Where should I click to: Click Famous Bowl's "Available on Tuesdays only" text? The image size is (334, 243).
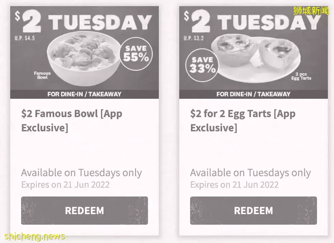[81, 172]
